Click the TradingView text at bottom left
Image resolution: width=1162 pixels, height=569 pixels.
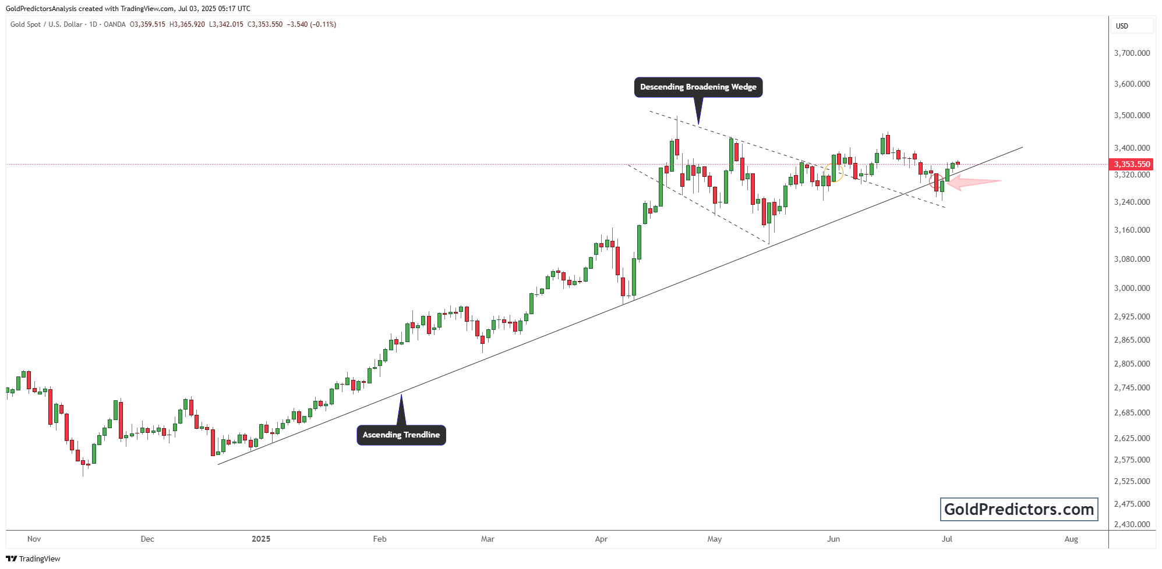(40, 559)
